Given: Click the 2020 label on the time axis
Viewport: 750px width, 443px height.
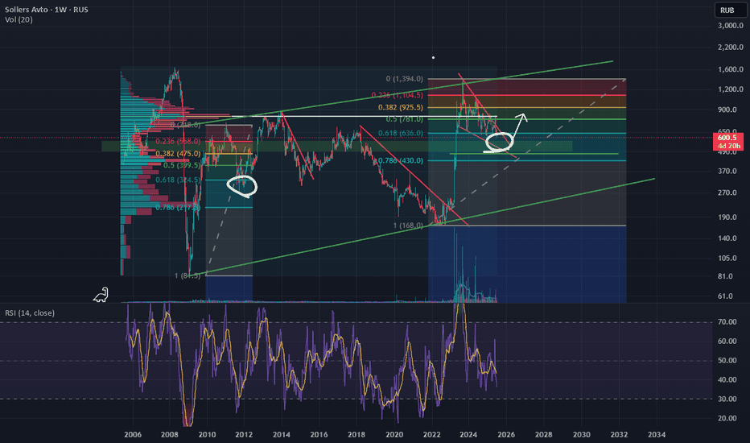Looking at the screenshot, I should [x=394, y=434].
